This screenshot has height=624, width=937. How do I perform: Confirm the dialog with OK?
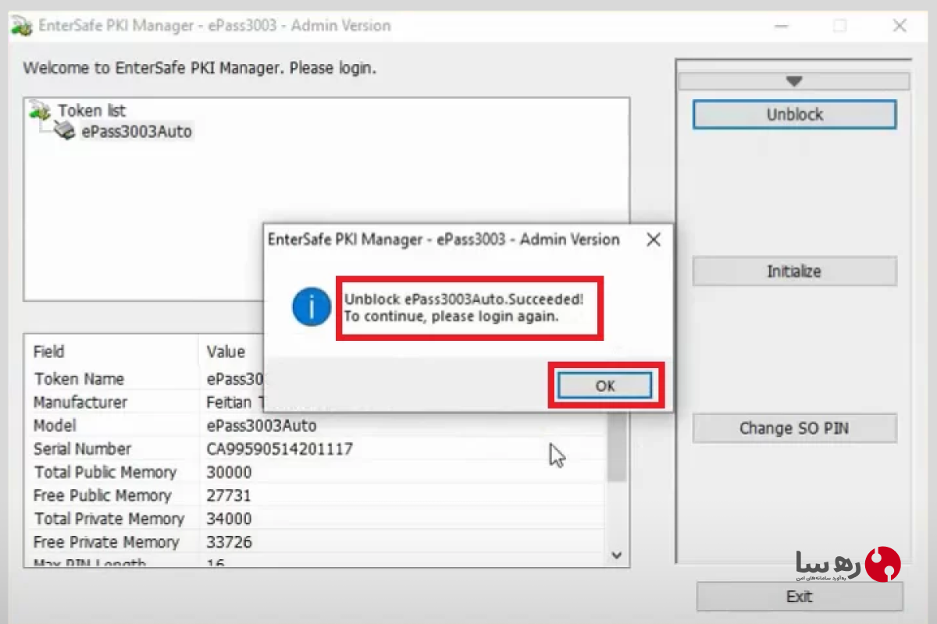point(605,385)
